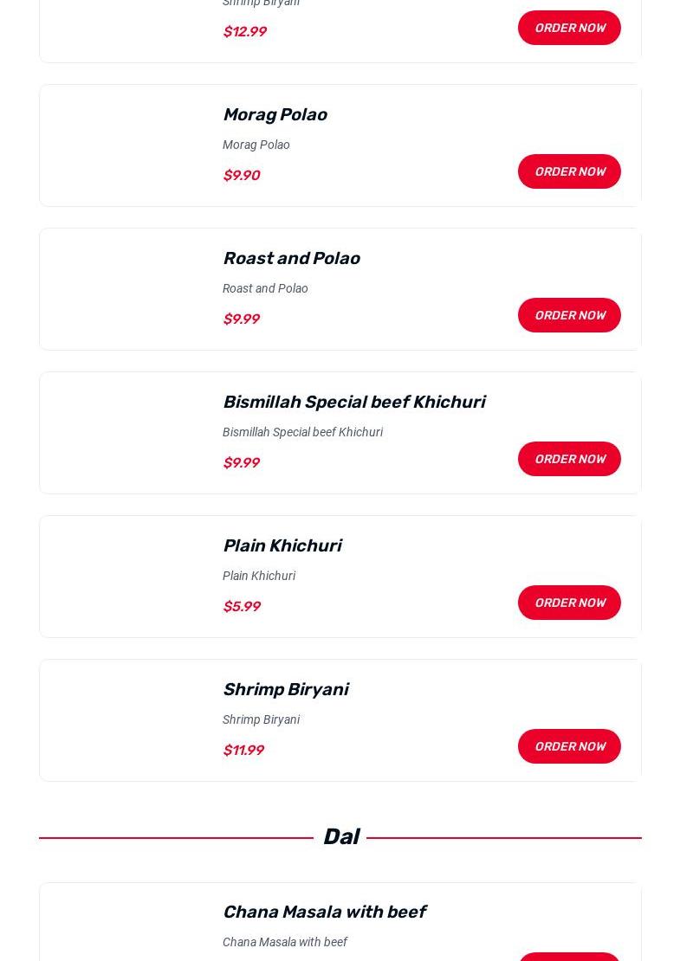This screenshot has width=680, height=961.
Task: Open the bold Shrimp Biryani title
Action: [285, 689]
